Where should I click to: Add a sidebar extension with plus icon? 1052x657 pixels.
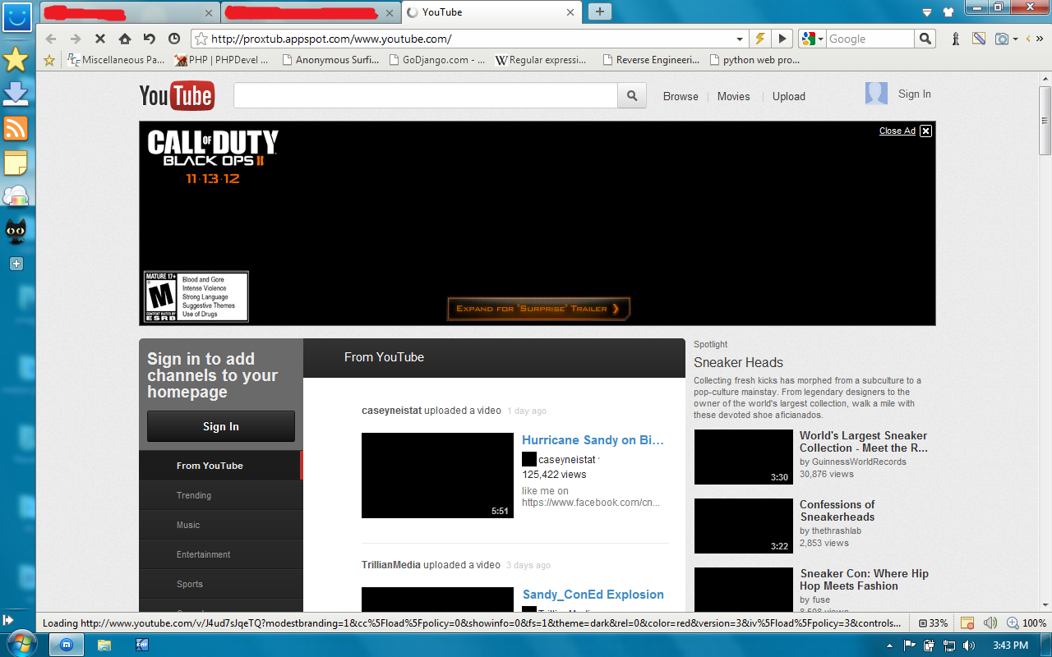pyautogui.click(x=16, y=264)
